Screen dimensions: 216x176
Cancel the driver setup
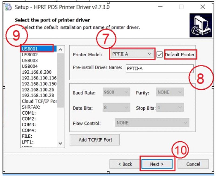193,164
